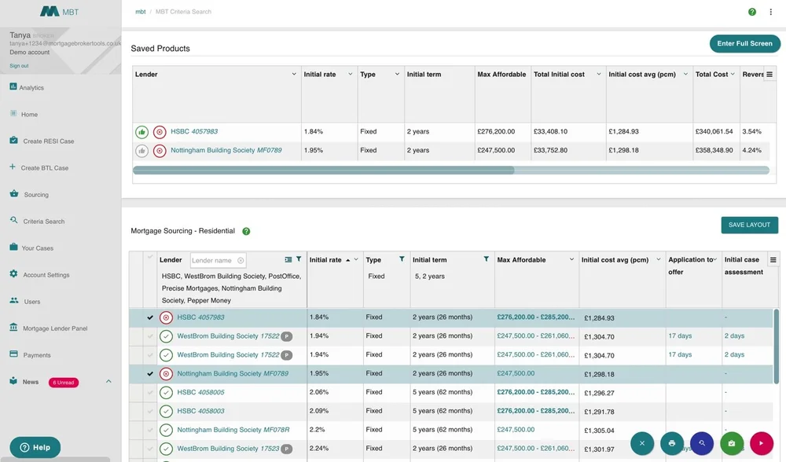This screenshot has width=786, height=462.
Task: Check the first WestBrom 17522 row checkbox
Action: point(150,336)
